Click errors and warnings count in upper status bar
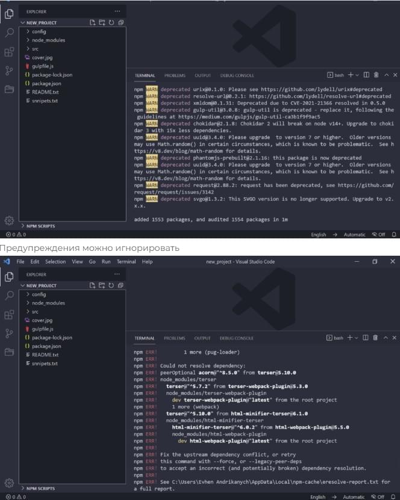 click(x=16, y=235)
